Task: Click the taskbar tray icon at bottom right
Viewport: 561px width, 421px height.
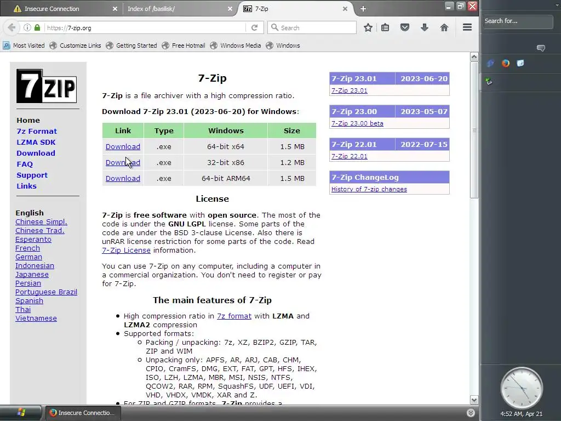Action: click(471, 413)
